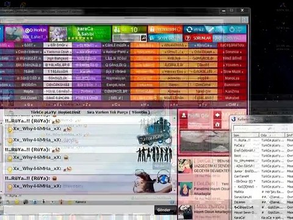Click the message text input area

(x=78, y=210)
